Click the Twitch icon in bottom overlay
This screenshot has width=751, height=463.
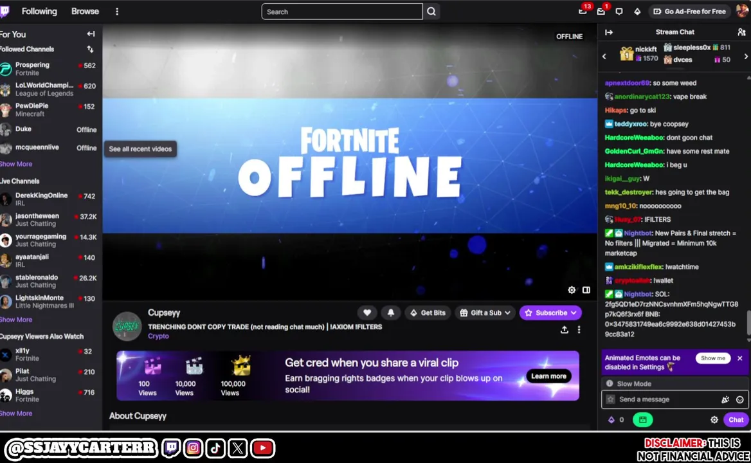tap(171, 448)
